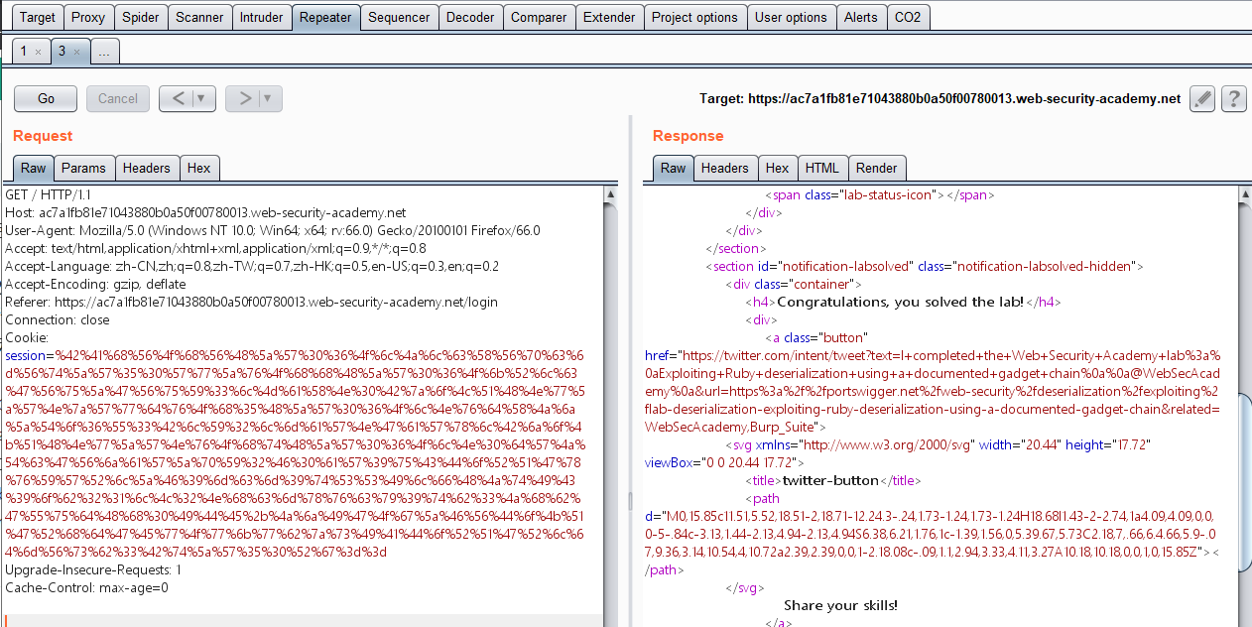Add a new Repeater tab with the ellipsis
Image resolution: width=1252 pixels, height=627 pixels.
104,52
